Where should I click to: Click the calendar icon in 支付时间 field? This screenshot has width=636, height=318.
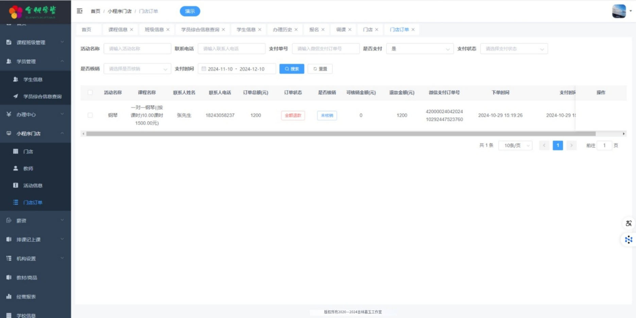point(204,69)
